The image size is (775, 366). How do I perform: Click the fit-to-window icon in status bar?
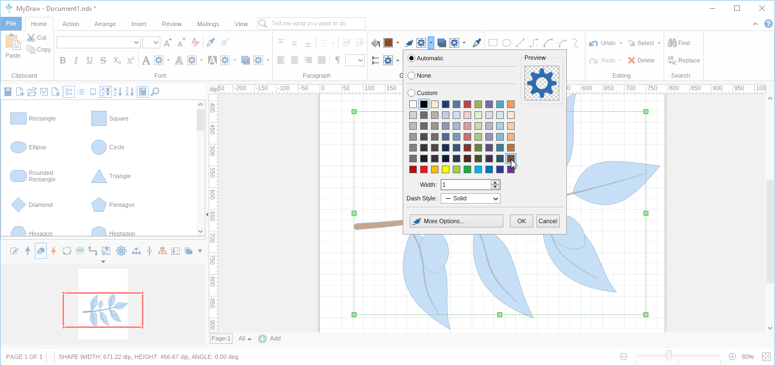(x=766, y=357)
